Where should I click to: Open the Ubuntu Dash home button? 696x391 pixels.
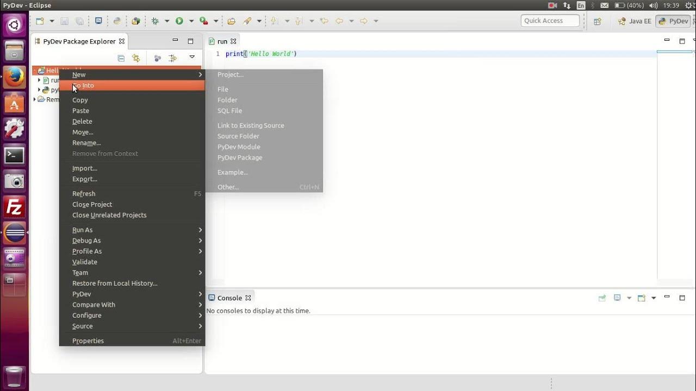14,25
